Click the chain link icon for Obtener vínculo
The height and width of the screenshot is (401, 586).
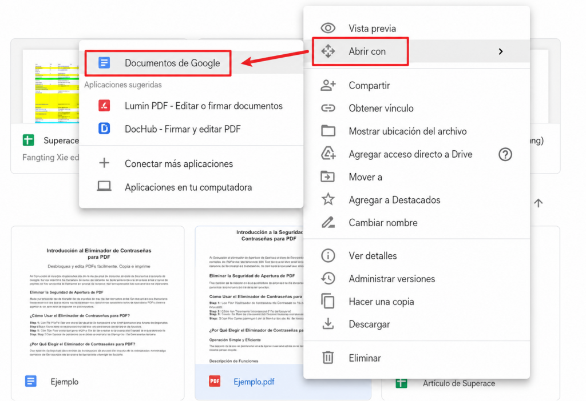tap(328, 108)
